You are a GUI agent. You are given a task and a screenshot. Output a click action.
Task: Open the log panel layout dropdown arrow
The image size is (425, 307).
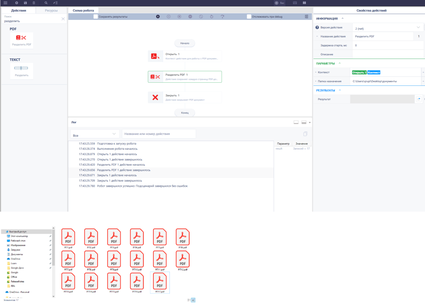310,122
